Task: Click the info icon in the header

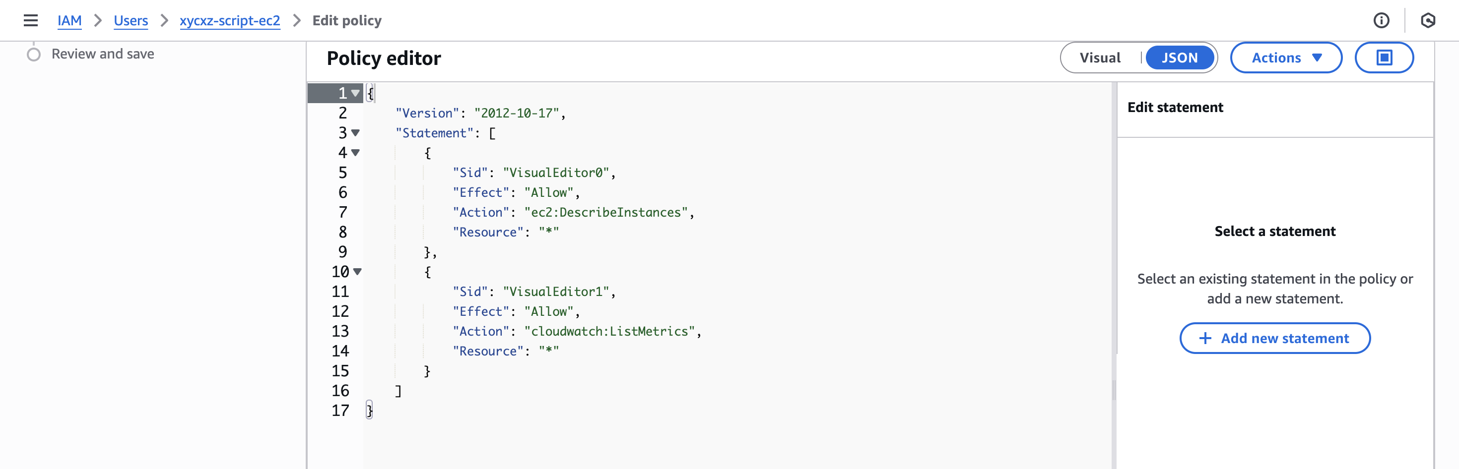Action: click(x=1381, y=20)
